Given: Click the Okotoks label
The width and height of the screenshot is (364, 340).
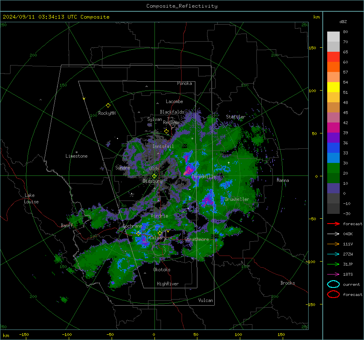Looking at the screenshot, I should click(162, 270).
